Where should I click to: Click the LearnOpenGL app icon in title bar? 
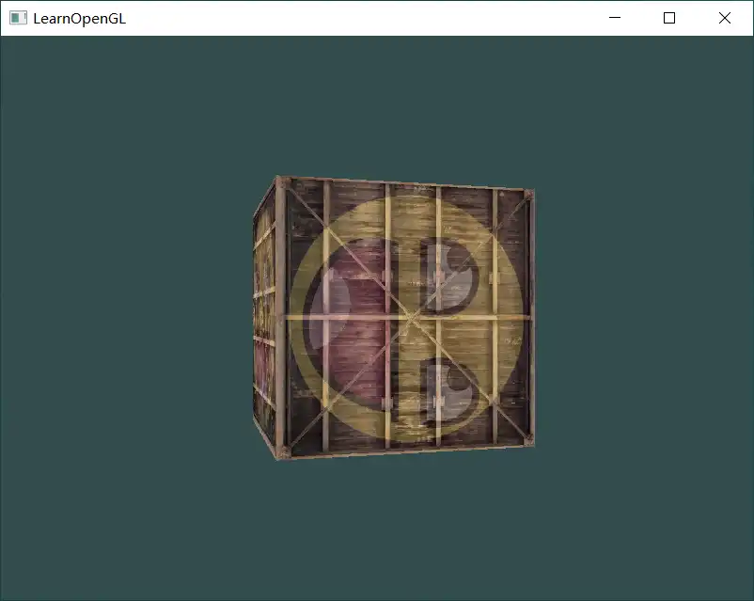click(18, 18)
